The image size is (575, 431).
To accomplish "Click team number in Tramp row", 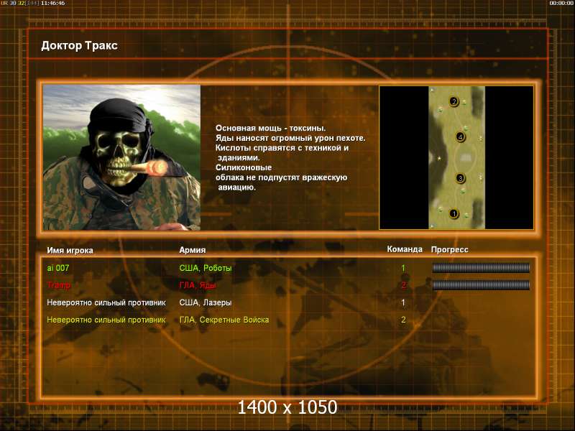I will click(403, 285).
